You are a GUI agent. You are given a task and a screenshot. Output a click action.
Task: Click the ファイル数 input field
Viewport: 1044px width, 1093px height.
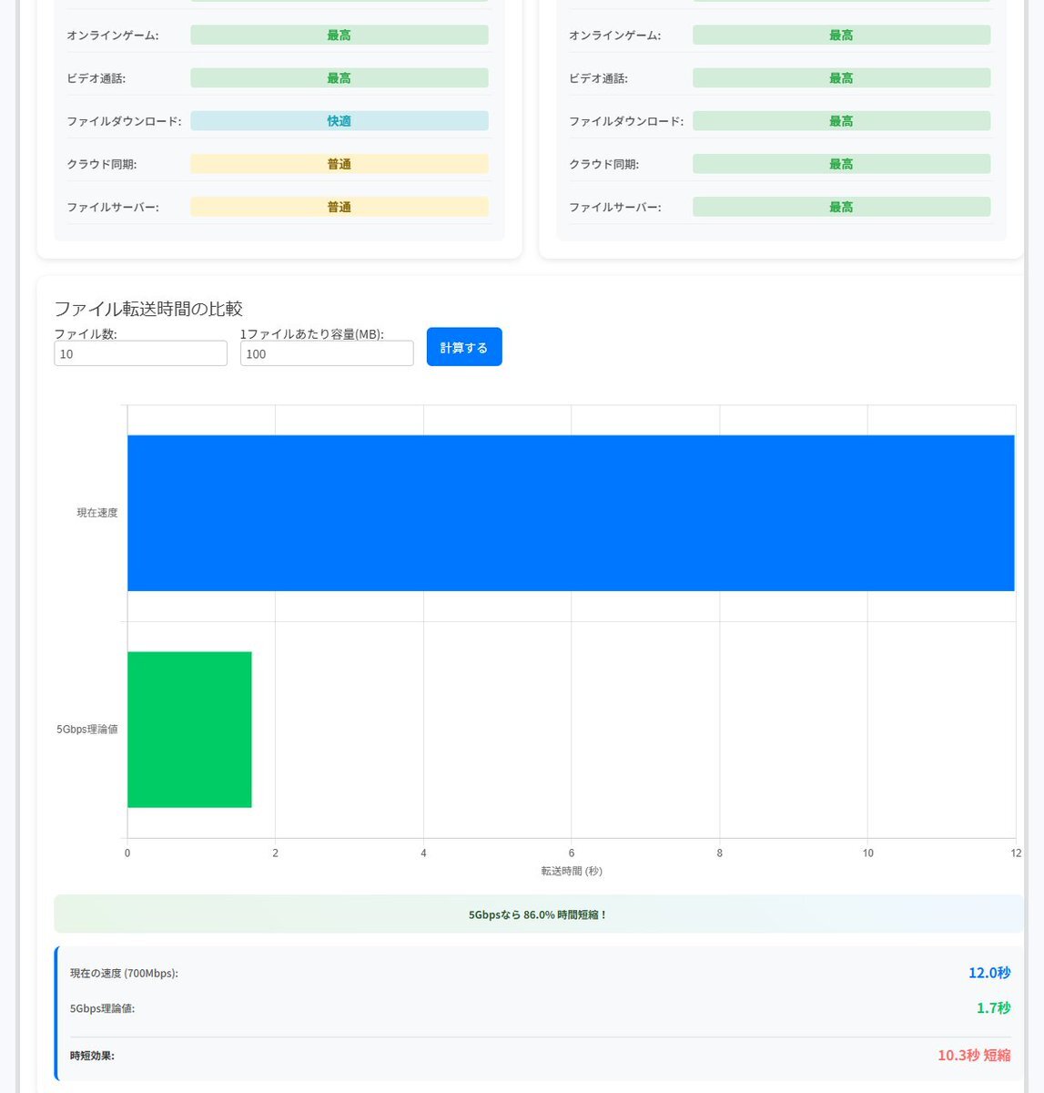coord(140,353)
